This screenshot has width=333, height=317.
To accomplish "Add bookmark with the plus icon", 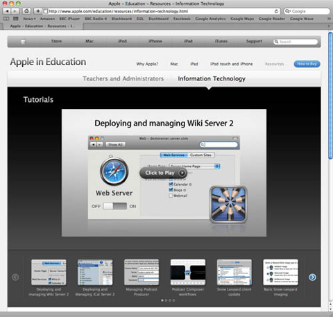I will [x=37, y=11].
